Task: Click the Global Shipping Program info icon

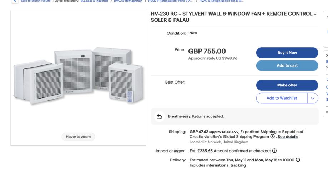Action: click(273, 137)
